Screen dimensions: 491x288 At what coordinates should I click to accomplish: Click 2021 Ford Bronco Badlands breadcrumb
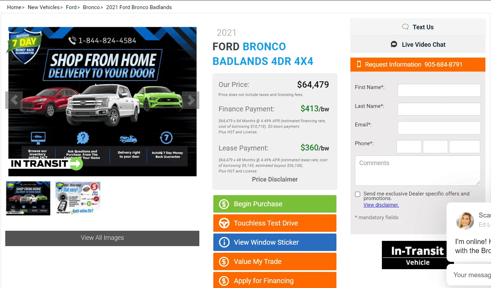[139, 7]
